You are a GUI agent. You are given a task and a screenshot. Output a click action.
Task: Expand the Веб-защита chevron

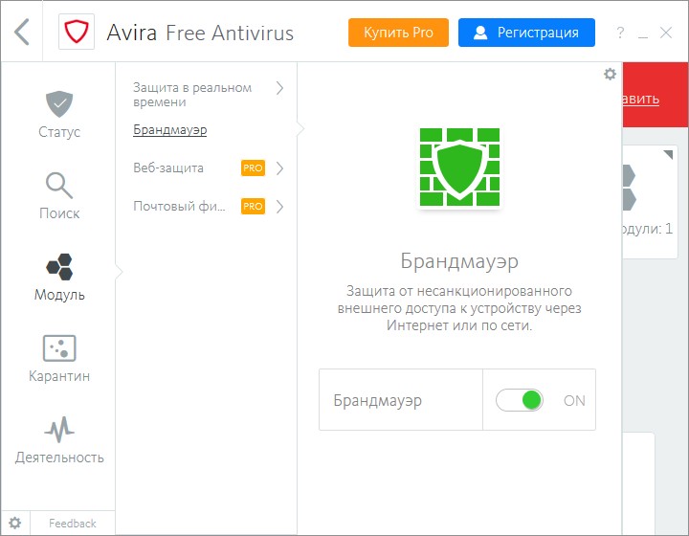tap(279, 168)
